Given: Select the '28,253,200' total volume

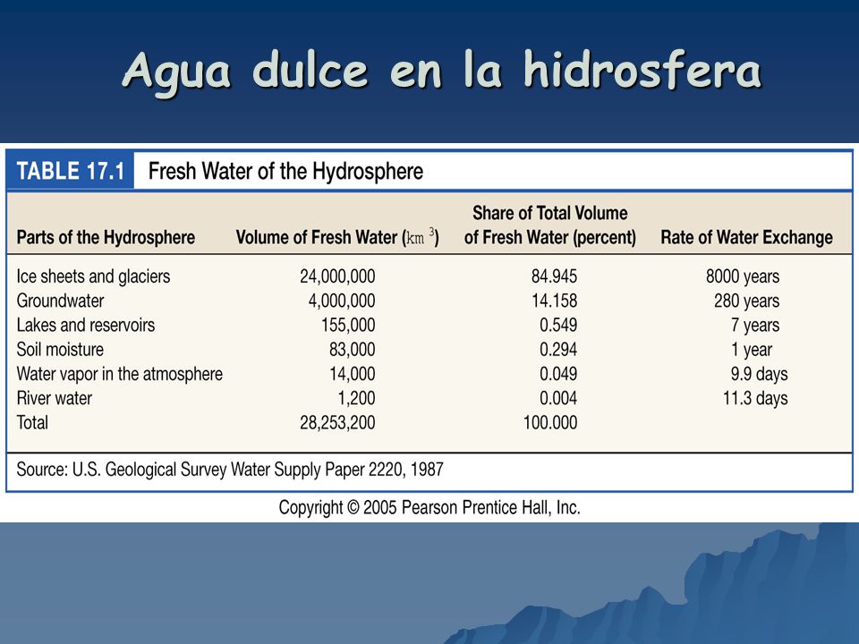Looking at the screenshot, I should click(337, 422).
